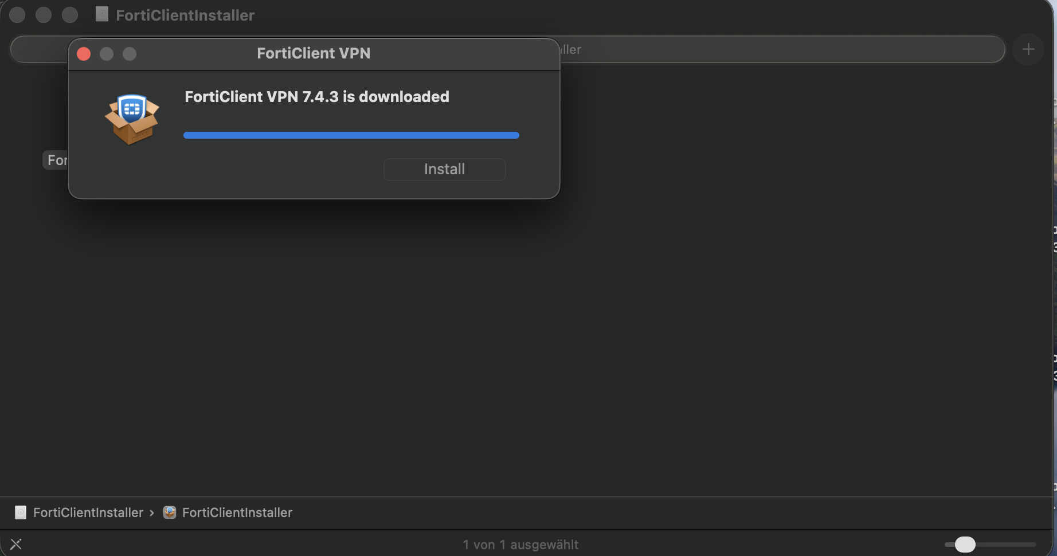Click the FortiClientInstaller folder icon in the path bar
This screenshot has height=556, width=1057.
(21, 512)
